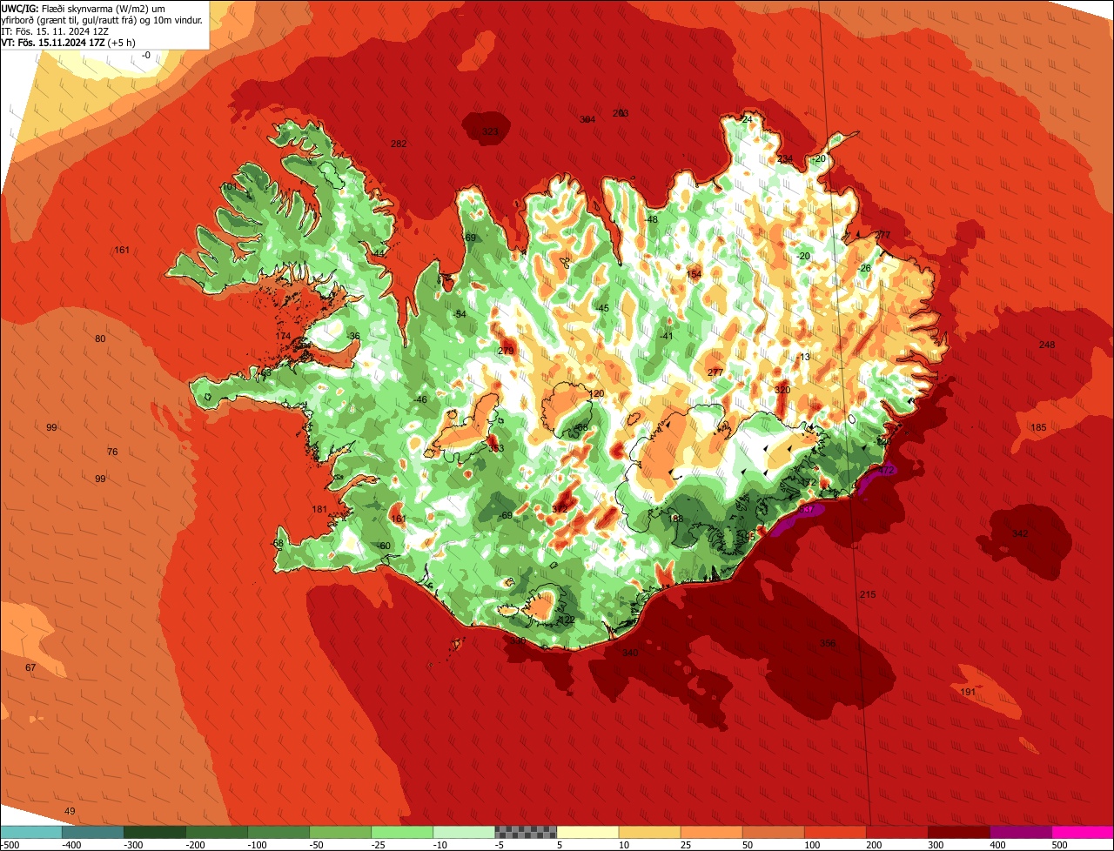Click the purple 400 legend swatch
1114x851 pixels.
coord(1019,831)
